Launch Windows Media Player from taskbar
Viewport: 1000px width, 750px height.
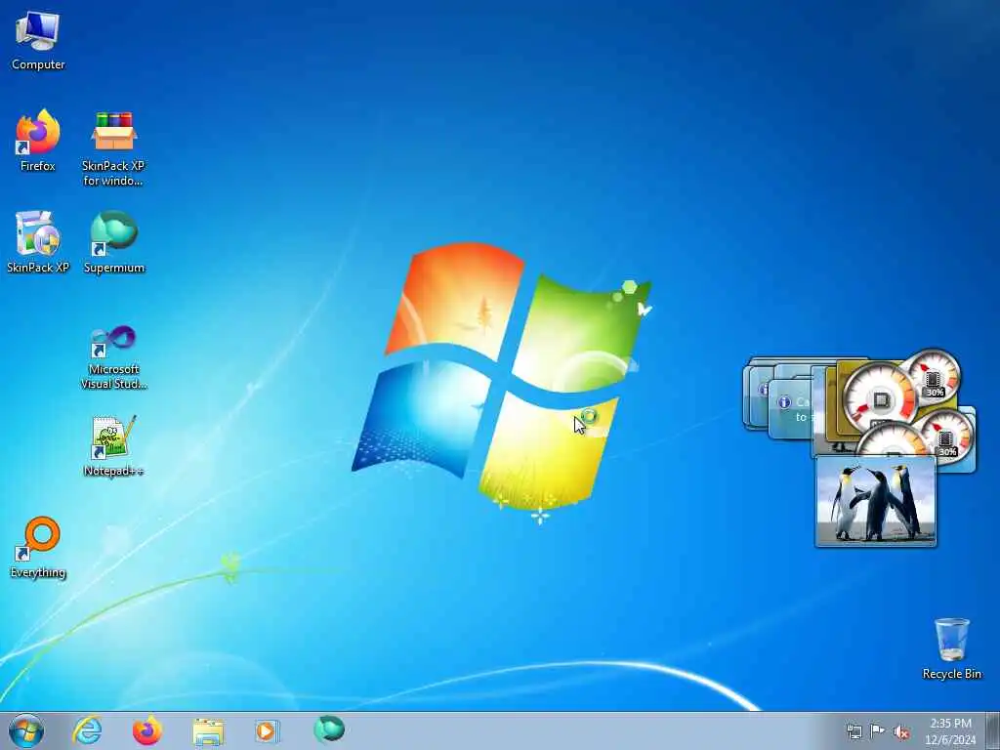[x=267, y=731]
